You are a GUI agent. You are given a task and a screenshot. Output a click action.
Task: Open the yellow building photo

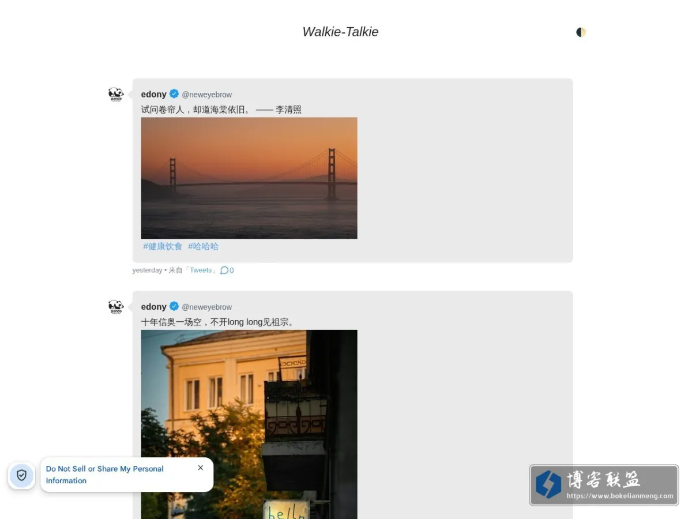coord(249,424)
